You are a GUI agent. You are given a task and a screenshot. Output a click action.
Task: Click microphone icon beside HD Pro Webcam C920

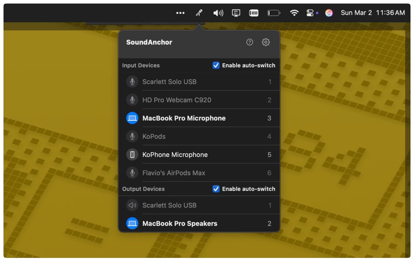[132, 100]
